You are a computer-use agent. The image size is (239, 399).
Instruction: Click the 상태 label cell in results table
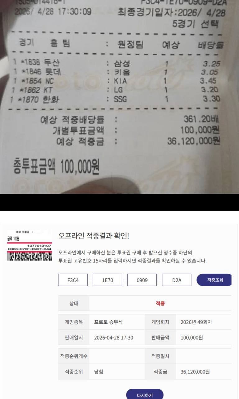74,303
